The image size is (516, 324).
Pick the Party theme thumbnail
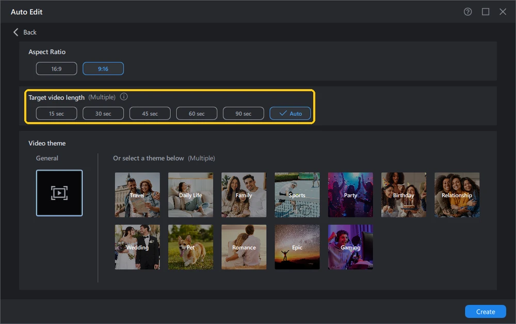(350, 195)
